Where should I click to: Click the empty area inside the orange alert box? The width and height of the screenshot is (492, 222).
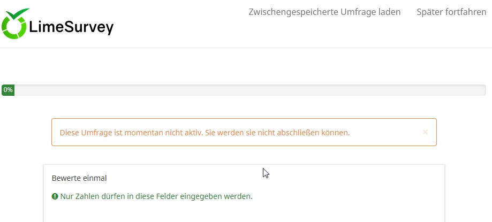coord(386,132)
